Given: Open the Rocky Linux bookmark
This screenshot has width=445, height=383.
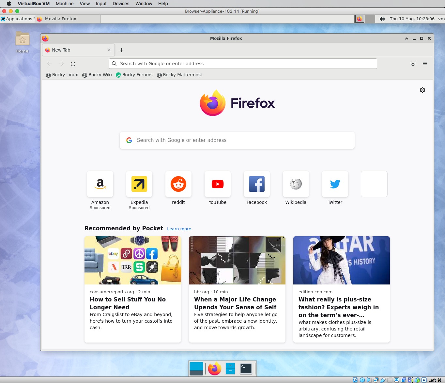Looking at the screenshot, I should coord(62,75).
